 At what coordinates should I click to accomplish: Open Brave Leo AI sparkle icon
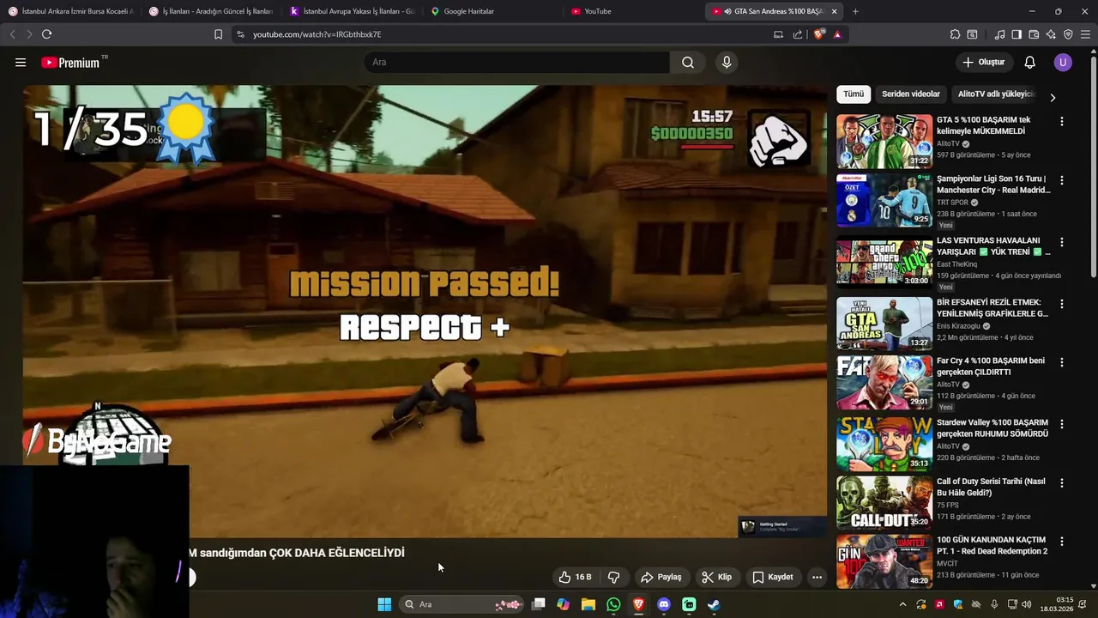click(x=1051, y=34)
